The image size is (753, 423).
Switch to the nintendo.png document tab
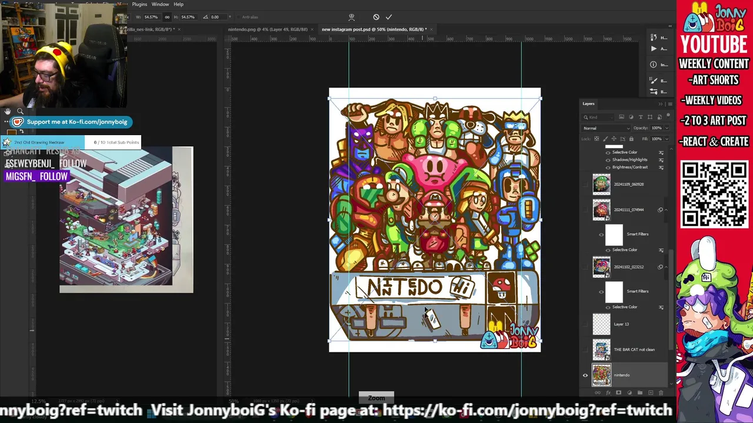[268, 29]
